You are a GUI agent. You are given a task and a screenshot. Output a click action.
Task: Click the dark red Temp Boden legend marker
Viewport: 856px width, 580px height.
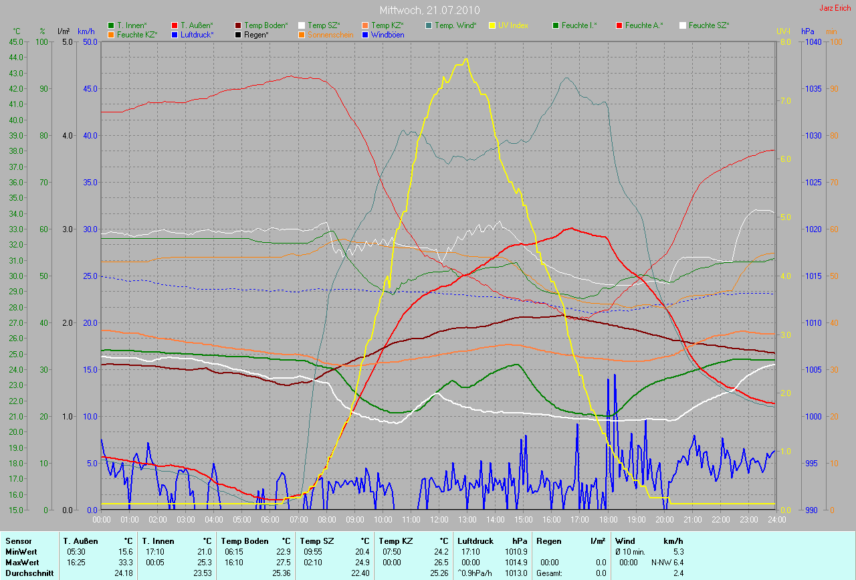coord(239,25)
